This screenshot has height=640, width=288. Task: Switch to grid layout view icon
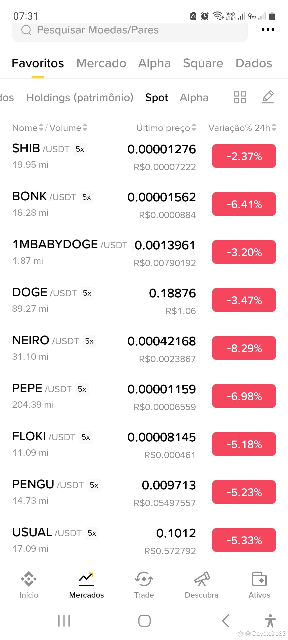tap(240, 97)
